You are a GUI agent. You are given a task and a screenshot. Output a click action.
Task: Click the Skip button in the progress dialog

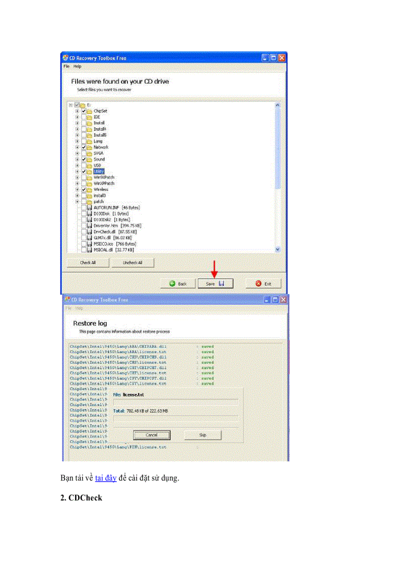pos(202,434)
